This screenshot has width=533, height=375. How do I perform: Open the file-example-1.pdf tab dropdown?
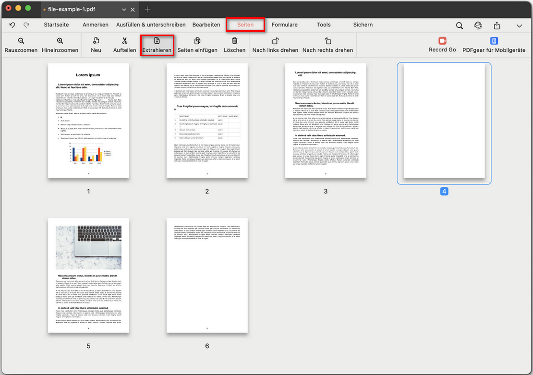(x=124, y=9)
